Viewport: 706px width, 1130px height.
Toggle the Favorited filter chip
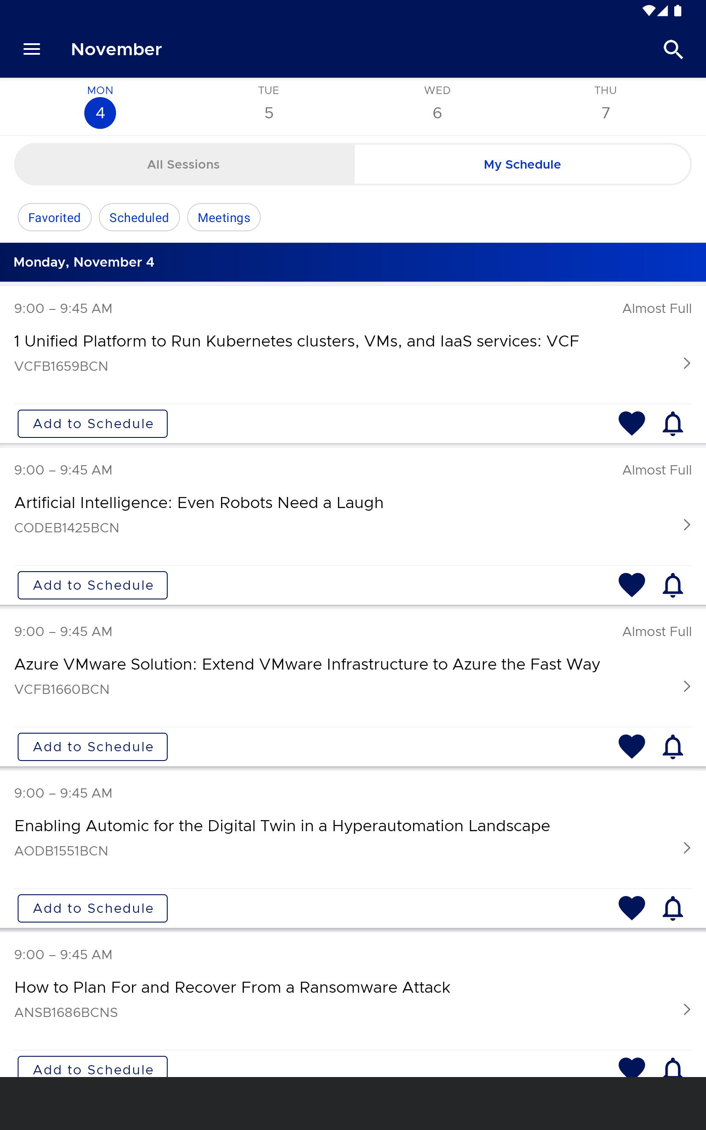click(55, 217)
